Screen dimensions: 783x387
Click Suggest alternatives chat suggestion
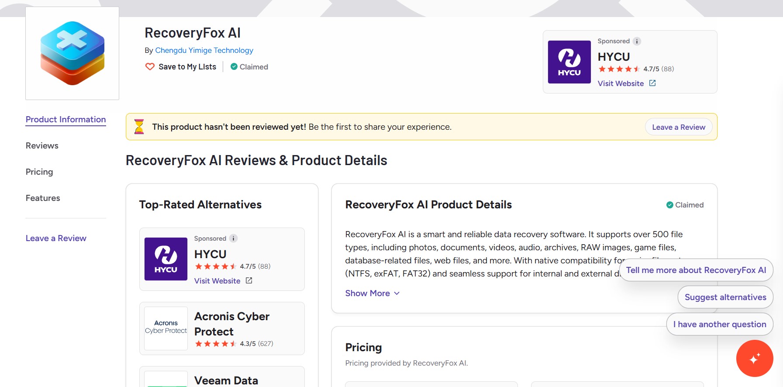click(725, 297)
